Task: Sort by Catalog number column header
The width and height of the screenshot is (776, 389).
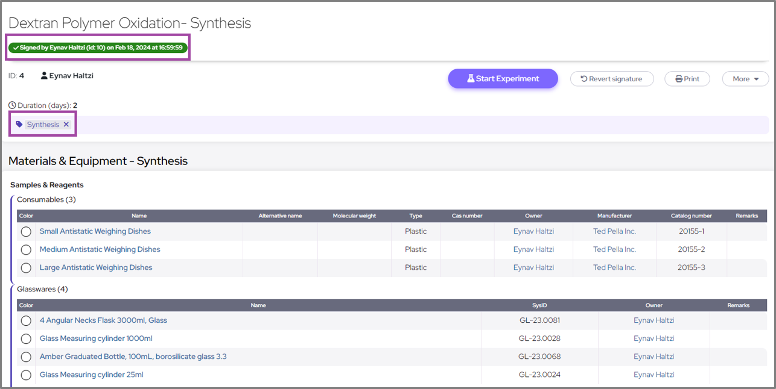Action: [x=691, y=216]
